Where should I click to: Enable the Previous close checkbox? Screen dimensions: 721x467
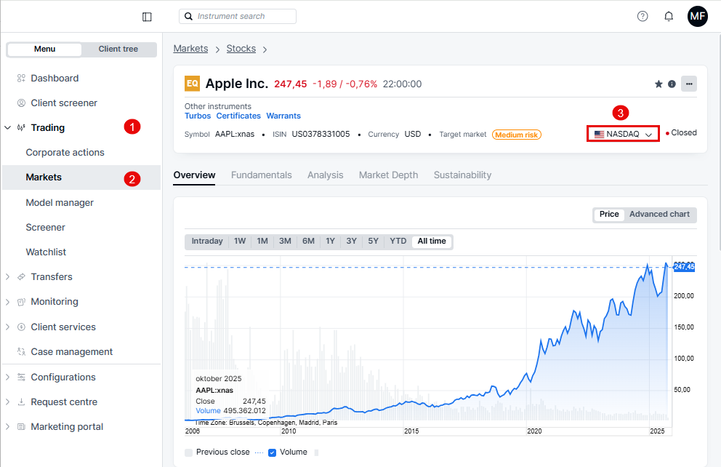point(189,452)
